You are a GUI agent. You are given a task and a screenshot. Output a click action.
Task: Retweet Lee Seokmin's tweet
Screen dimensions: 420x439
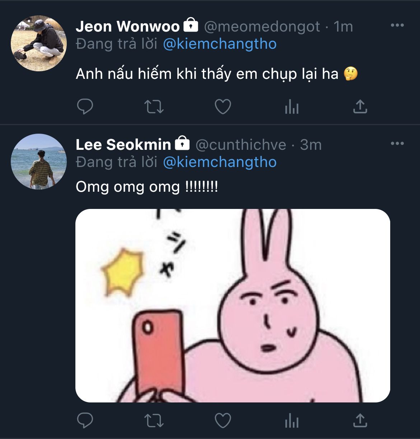tap(154, 420)
